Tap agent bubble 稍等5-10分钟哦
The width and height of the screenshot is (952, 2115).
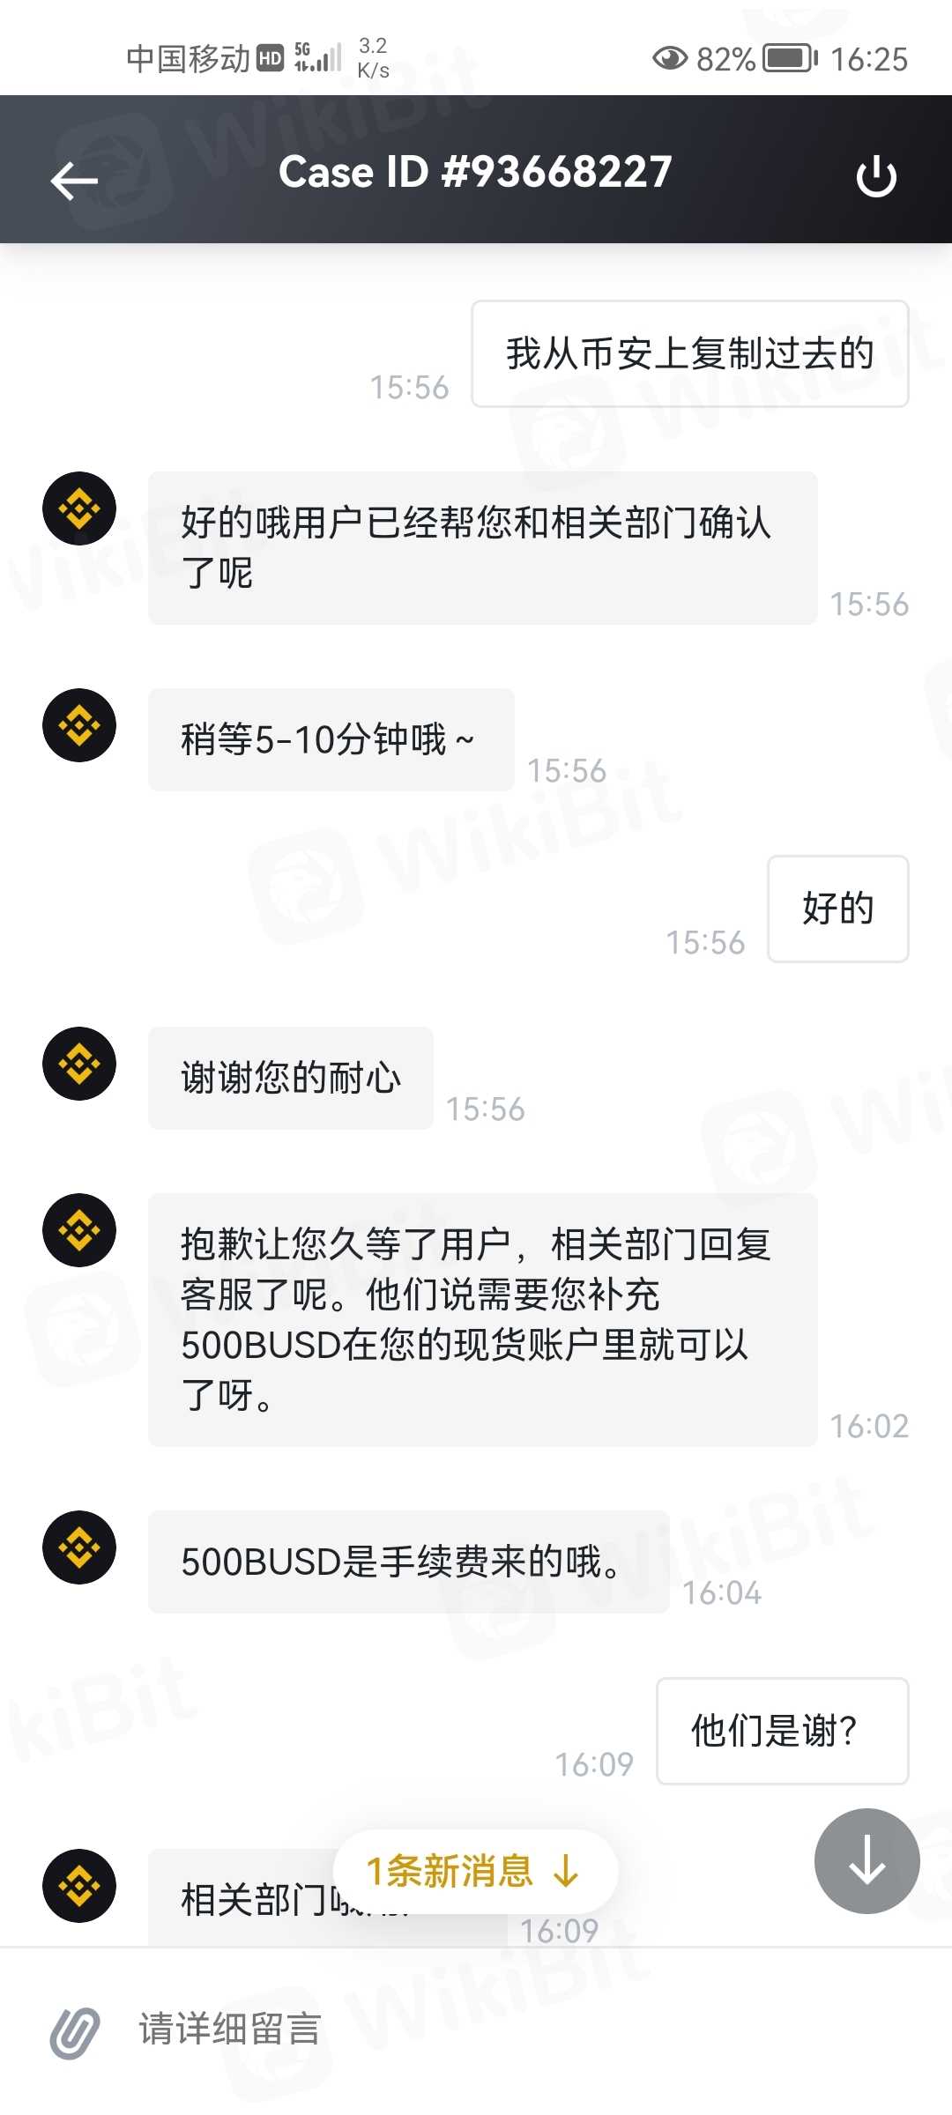[x=331, y=739]
